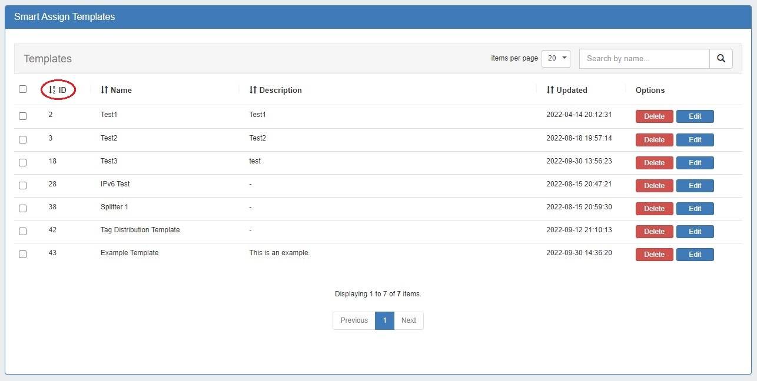Delete the Example Template entry
Screen dimensions: 757x381
tap(654, 255)
